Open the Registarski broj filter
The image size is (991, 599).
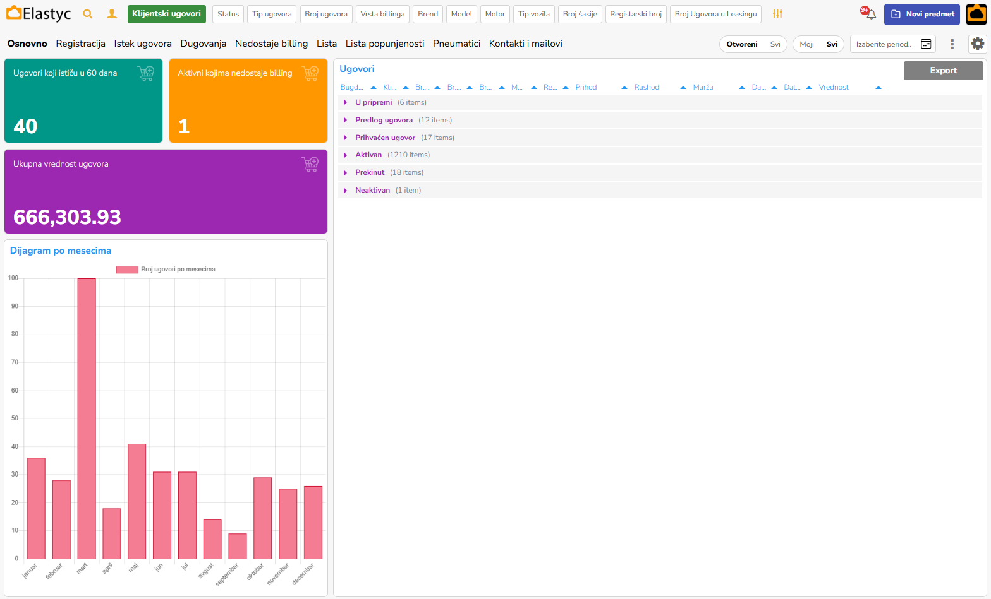636,14
